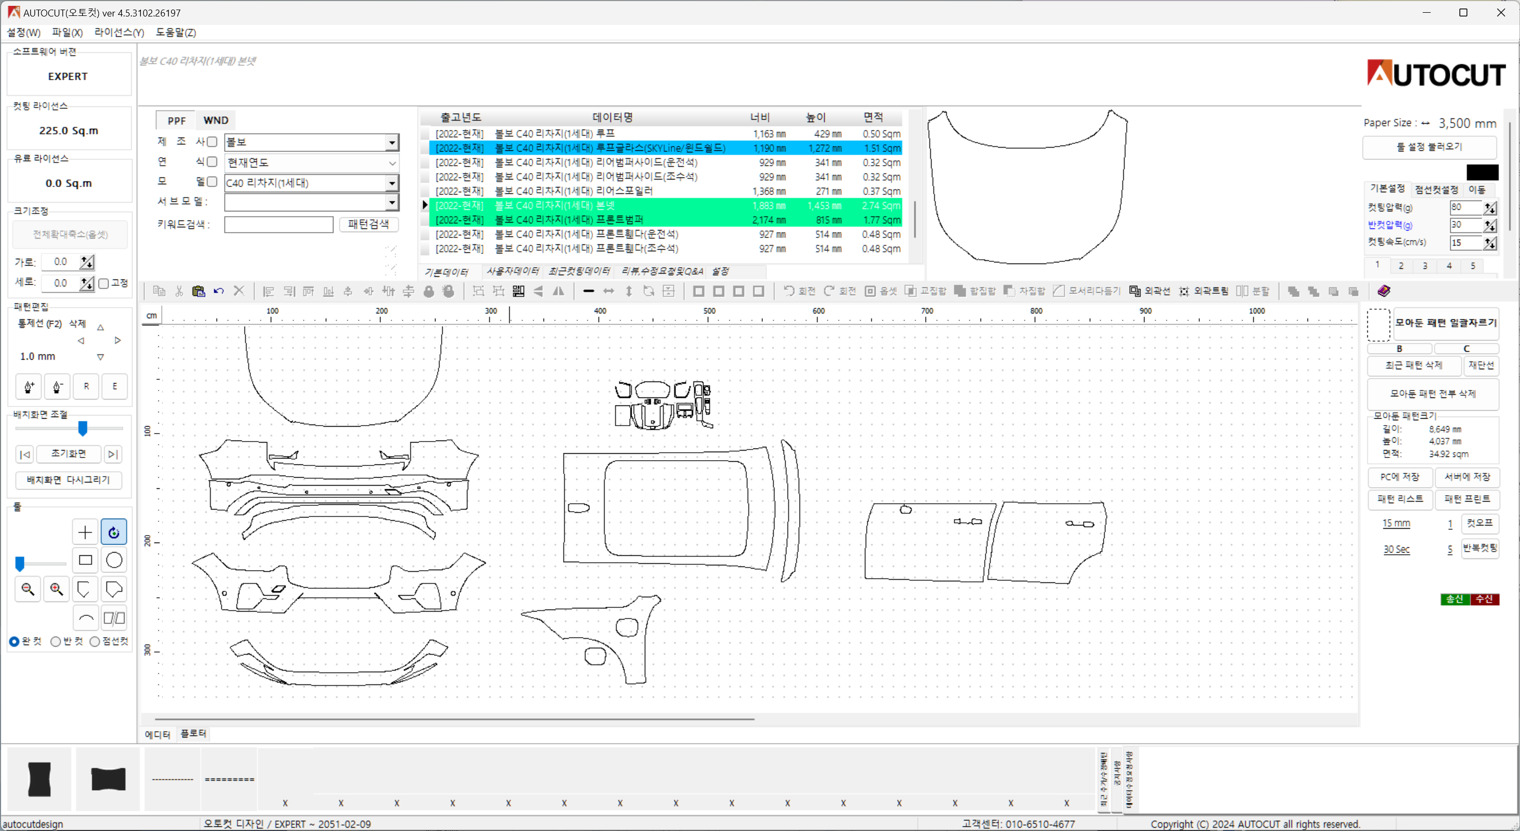The image size is (1520, 831).
Task: Click the lock icon in toolbar
Action: 429,291
